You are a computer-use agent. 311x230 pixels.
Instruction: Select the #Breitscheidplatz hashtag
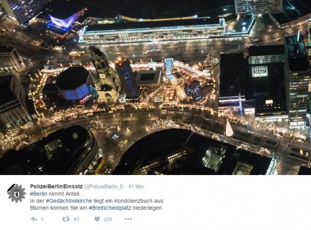pyautogui.click(x=110, y=208)
